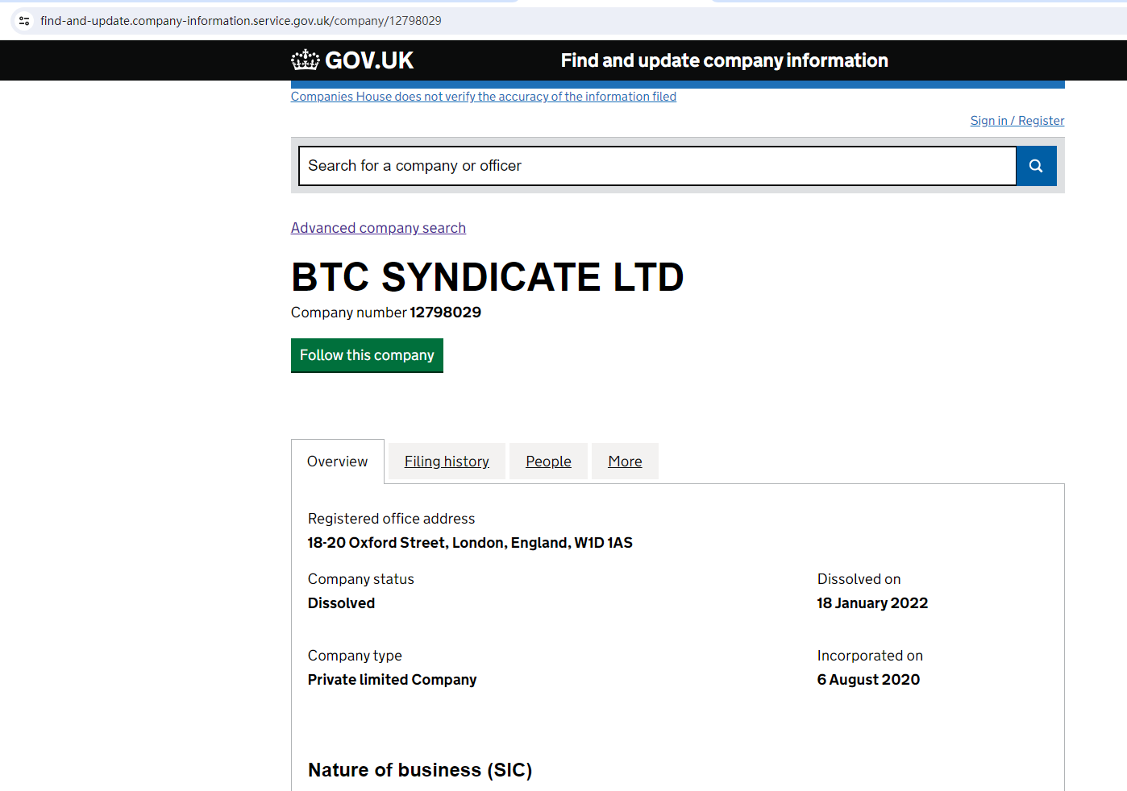Focus the browser URL address bar
The width and height of the screenshot is (1127, 791).
click(x=242, y=21)
